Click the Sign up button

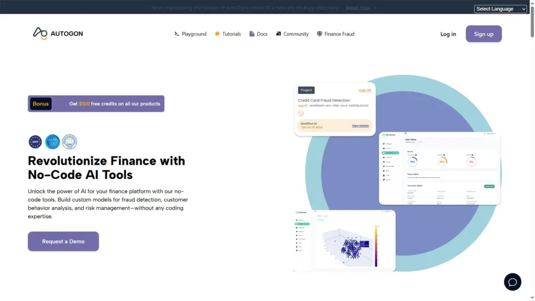coord(483,34)
